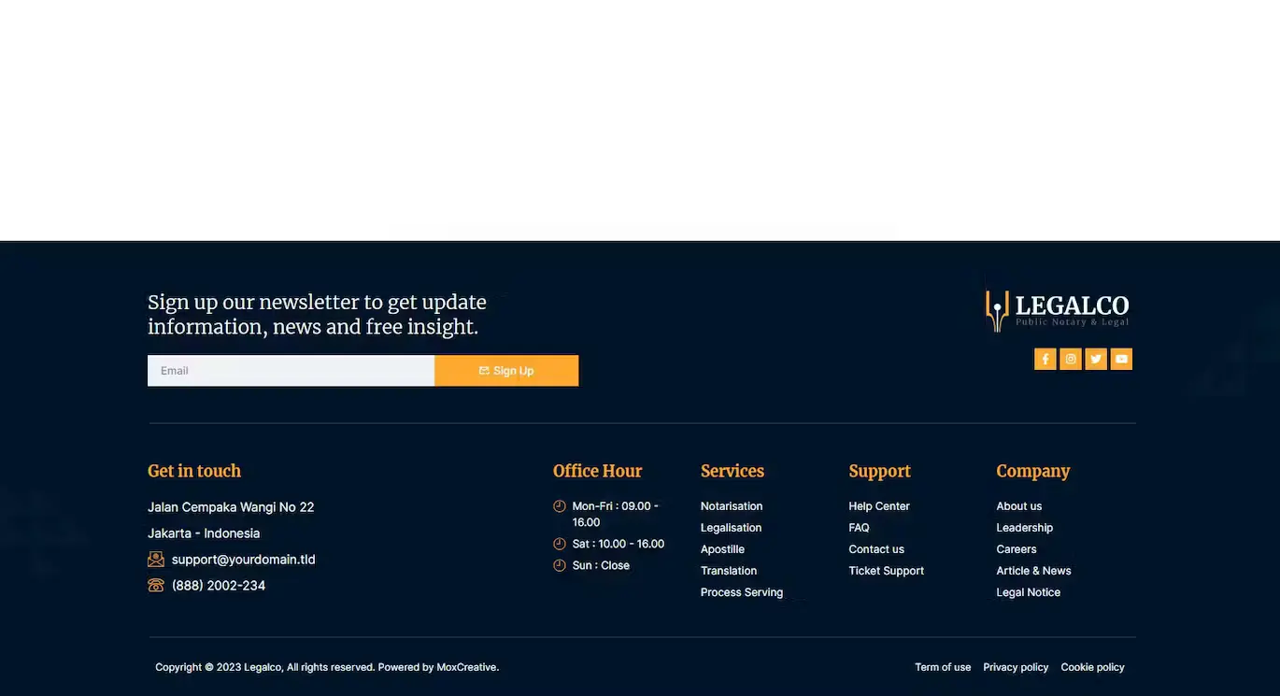Open the Ticket Support link
The image size is (1280, 696).
[887, 571]
